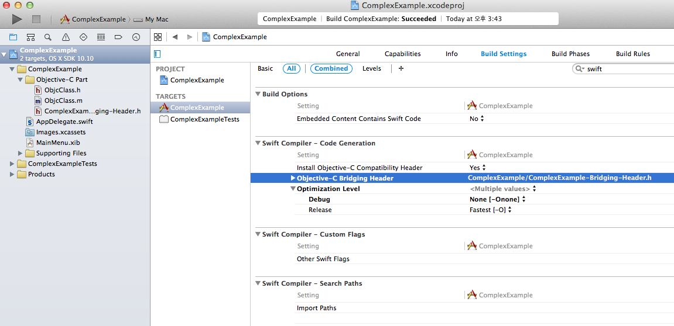The height and width of the screenshot is (326, 674).
Task: Switch to the General tab
Action: pyautogui.click(x=348, y=54)
